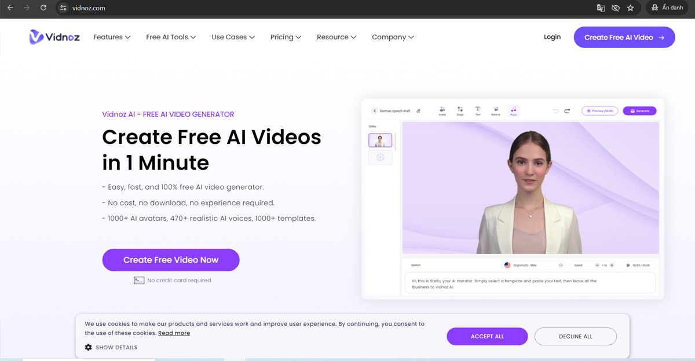Reload the page using browser refresh
Screen dimensions: 695x361
point(43,8)
